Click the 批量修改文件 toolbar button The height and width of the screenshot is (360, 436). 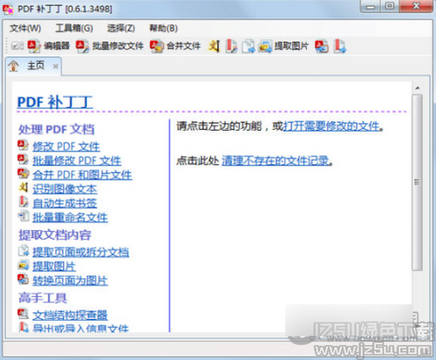click(x=110, y=46)
